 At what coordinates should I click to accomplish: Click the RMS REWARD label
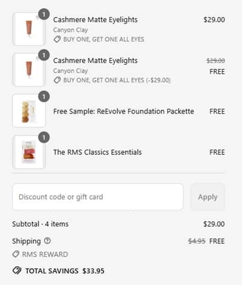[45, 254]
